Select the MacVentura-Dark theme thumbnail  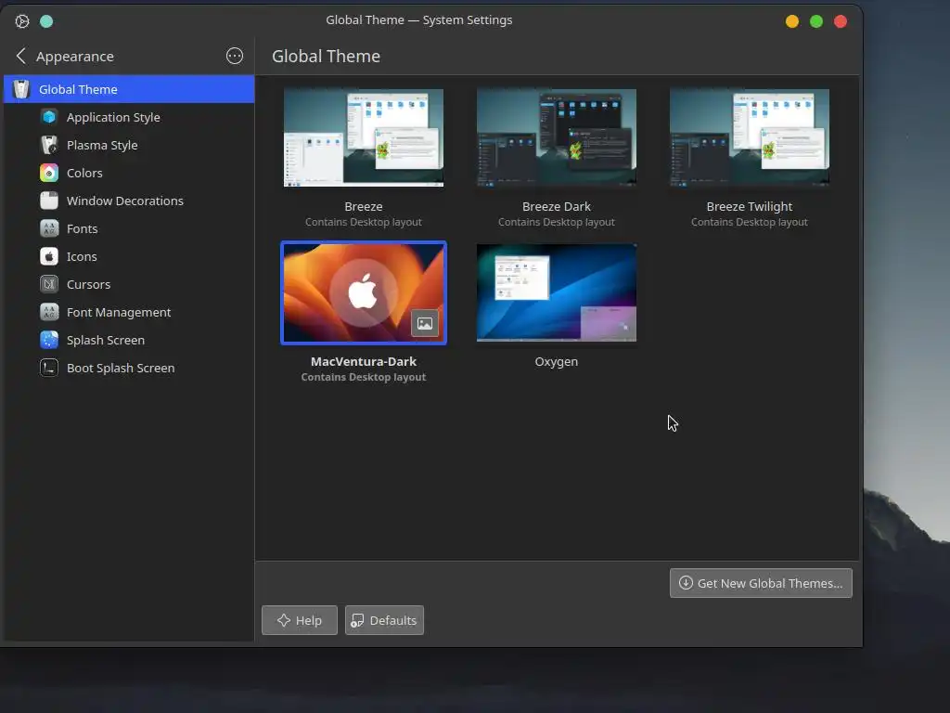(364, 292)
